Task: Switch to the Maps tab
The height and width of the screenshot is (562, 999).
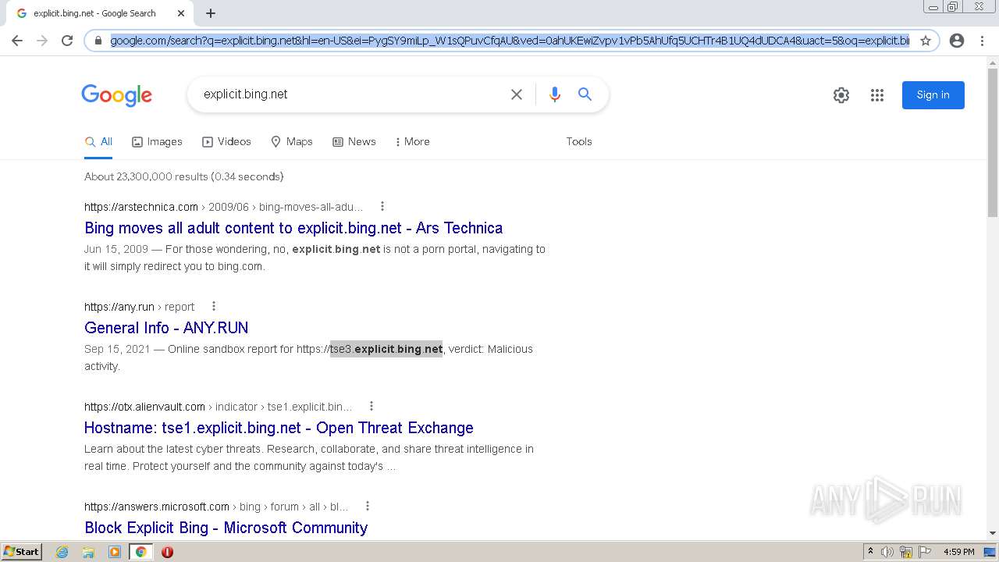Action: (291, 142)
